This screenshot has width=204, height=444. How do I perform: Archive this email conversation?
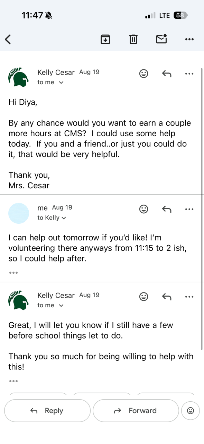(x=105, y=40)
